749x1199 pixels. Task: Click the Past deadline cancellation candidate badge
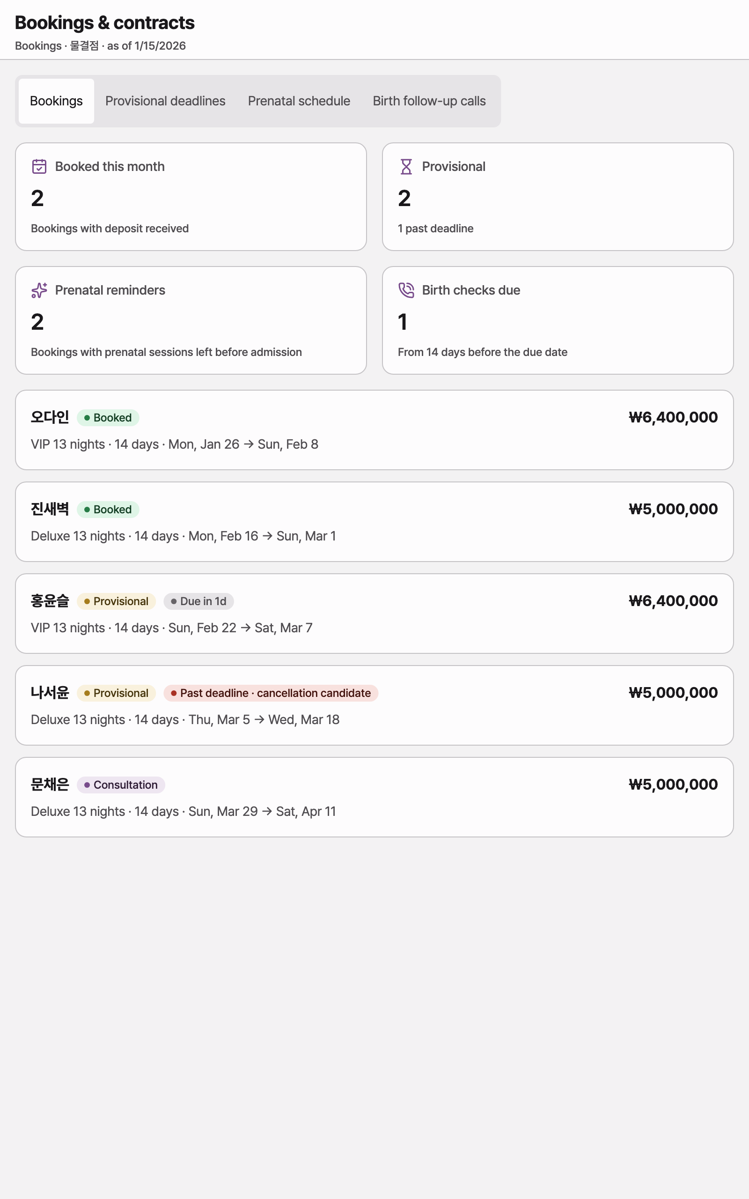tap(271, 693)
